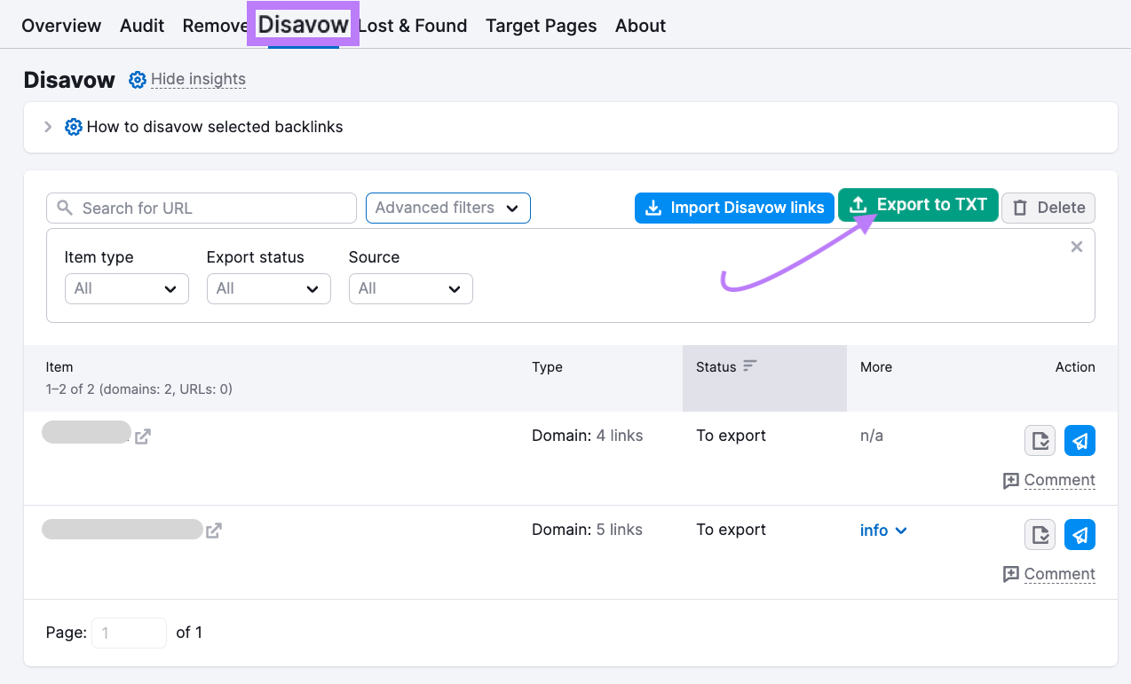Close the filters panel with the X
Screen dimensions: 1131x684
coord(1076,247)
